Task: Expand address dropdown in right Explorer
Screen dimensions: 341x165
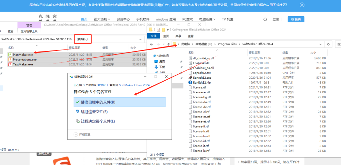Action: click(320, 44)
